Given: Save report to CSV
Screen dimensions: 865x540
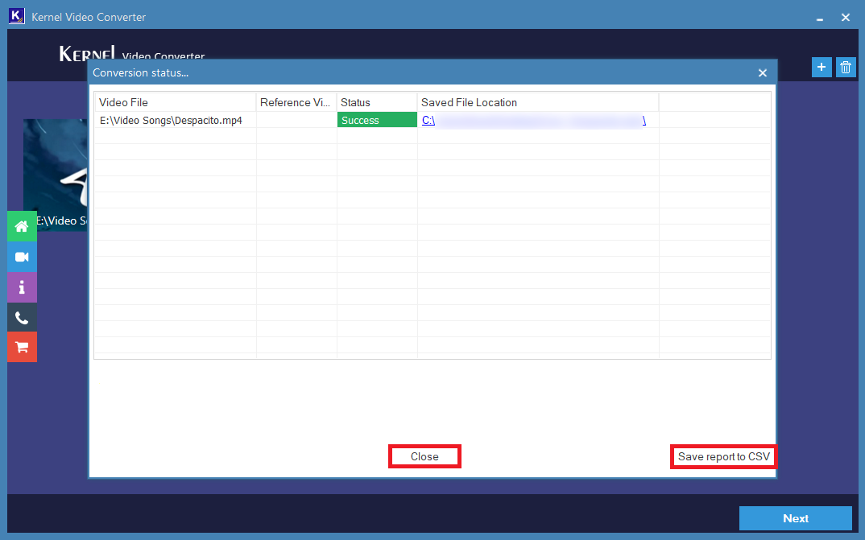Looking at the screenshot, I should pos(723,456).
